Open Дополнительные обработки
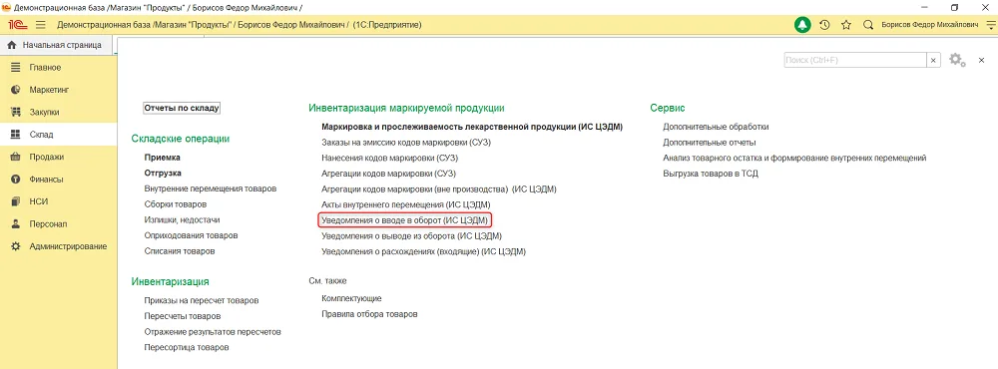998x369 pixels. click(716, 127)
